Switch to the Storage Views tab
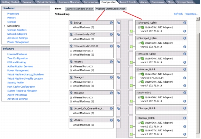This screenshot has height=139, width=201. point(185,2)
